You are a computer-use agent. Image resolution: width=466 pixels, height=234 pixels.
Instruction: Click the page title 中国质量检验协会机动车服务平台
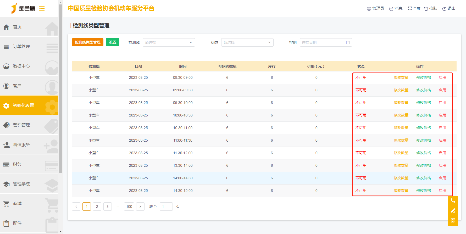pyautogui.click(x=111, y=8)
